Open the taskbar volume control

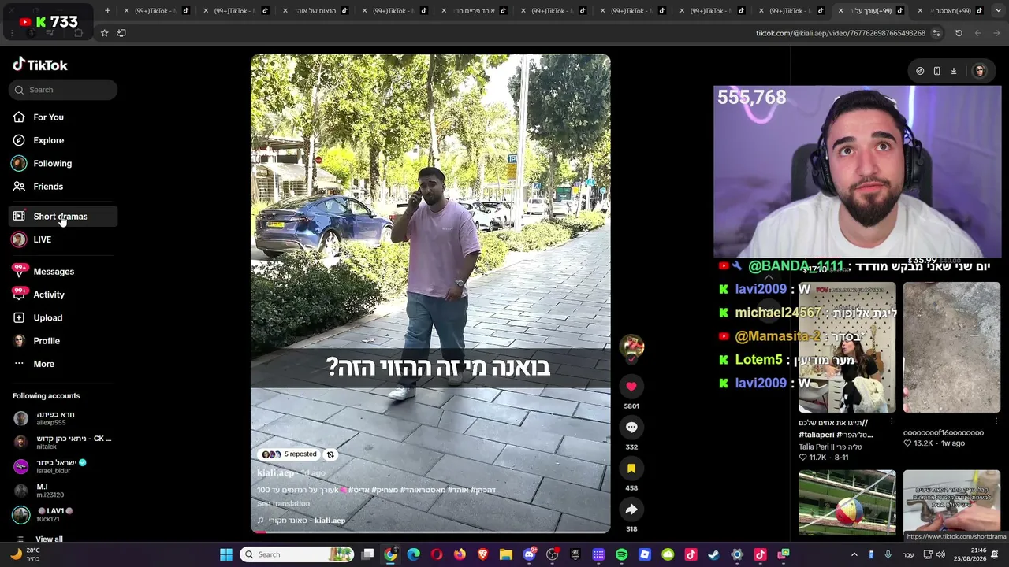tap(940, 554)
